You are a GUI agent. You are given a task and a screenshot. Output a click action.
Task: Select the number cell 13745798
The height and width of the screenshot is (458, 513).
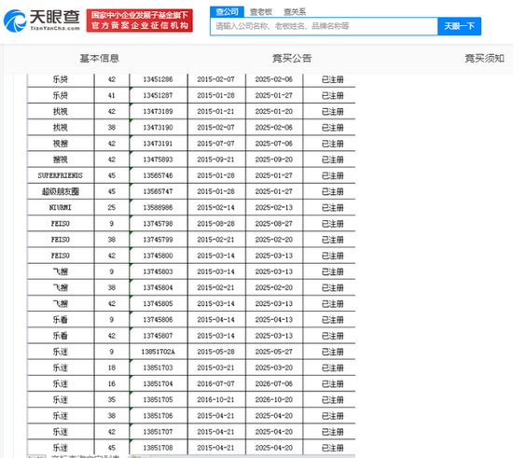pyautogui.click(x=159, y=224)
